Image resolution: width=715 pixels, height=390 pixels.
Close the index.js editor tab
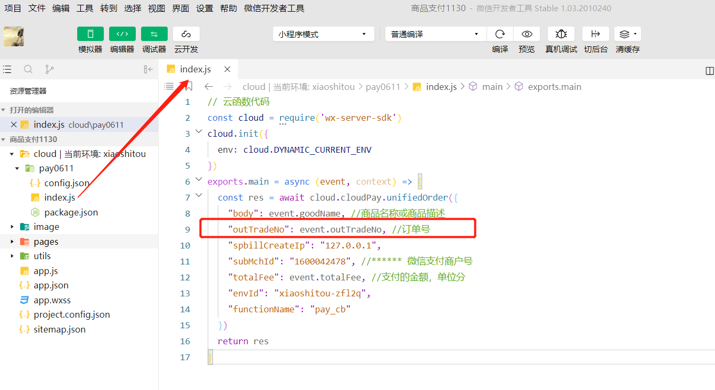point(227,69)
